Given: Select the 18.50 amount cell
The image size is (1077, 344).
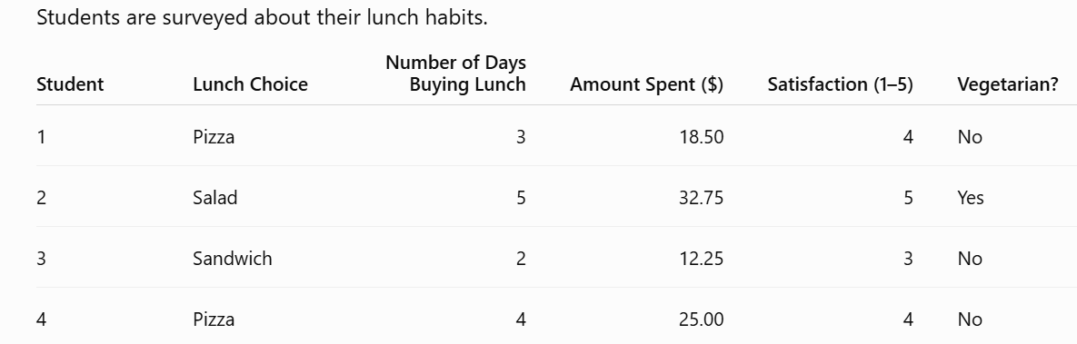Looking at the screenshot, I should [702, 137].
